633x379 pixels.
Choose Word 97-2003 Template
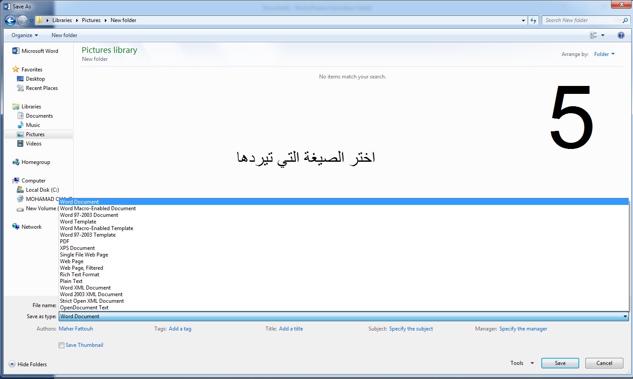click(x=88, y=235)
